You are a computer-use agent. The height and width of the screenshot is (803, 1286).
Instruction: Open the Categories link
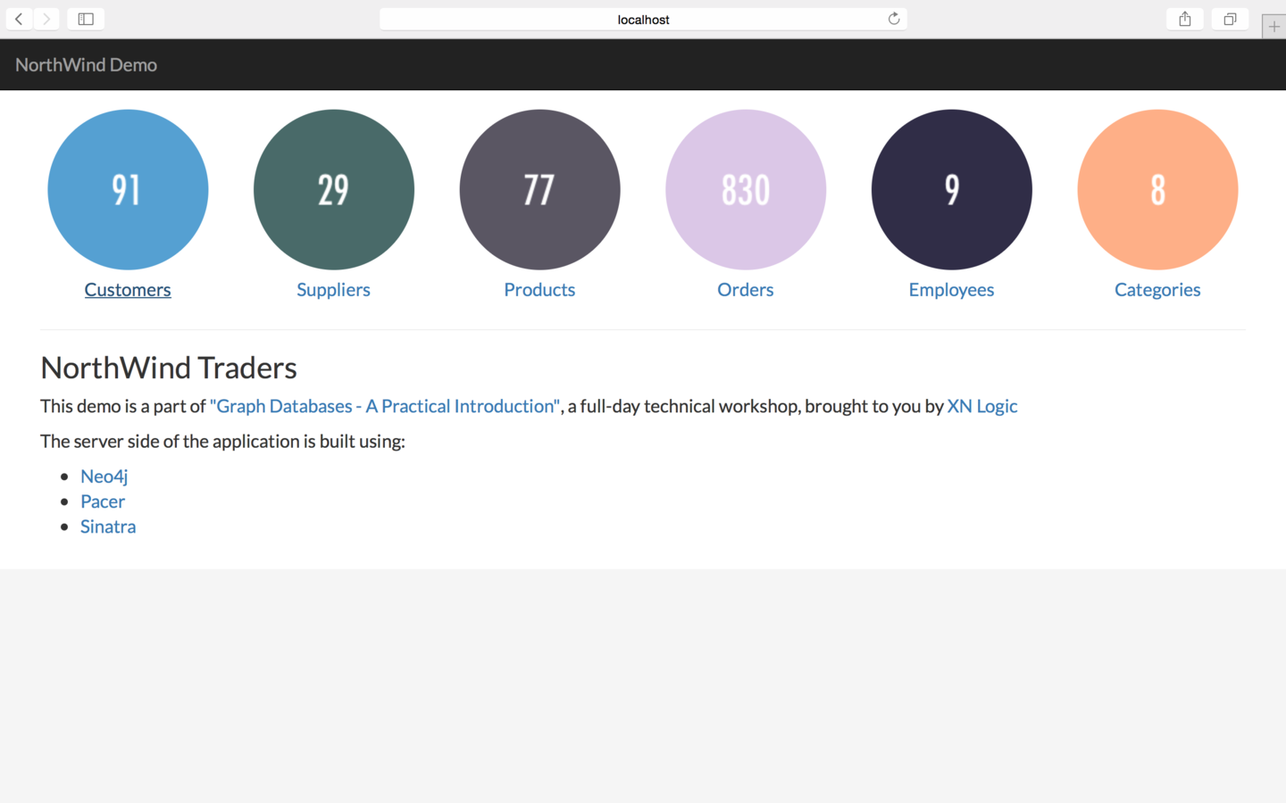1157,290
